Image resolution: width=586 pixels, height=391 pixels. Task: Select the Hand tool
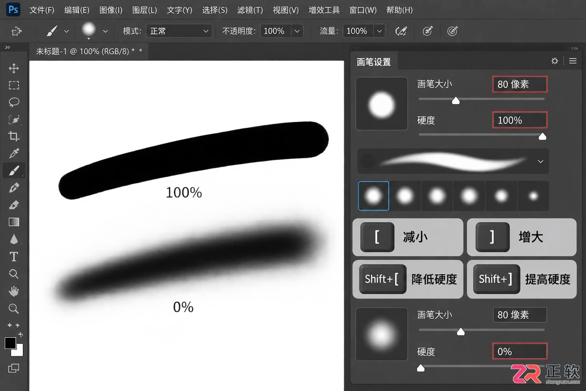point(14,291)
